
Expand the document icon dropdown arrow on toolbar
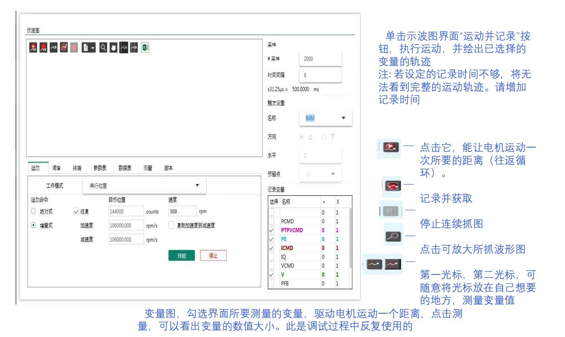[x=93, y=48]
